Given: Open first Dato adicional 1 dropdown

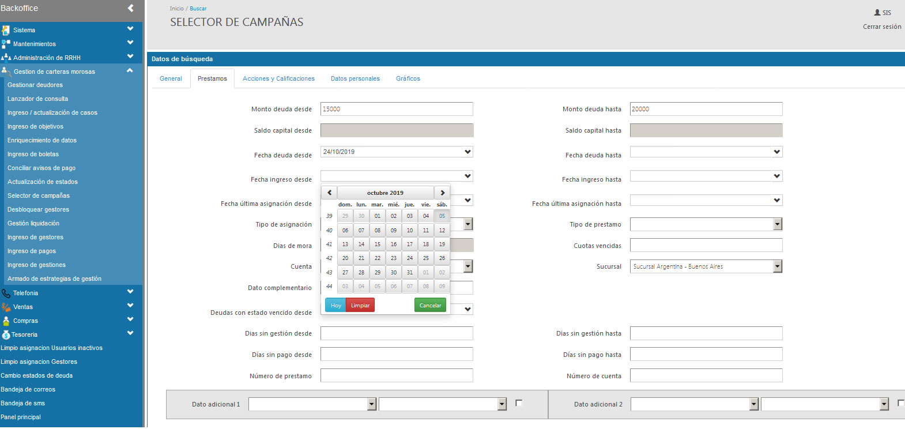Looking at the screenshot, I should pos(372,404).
